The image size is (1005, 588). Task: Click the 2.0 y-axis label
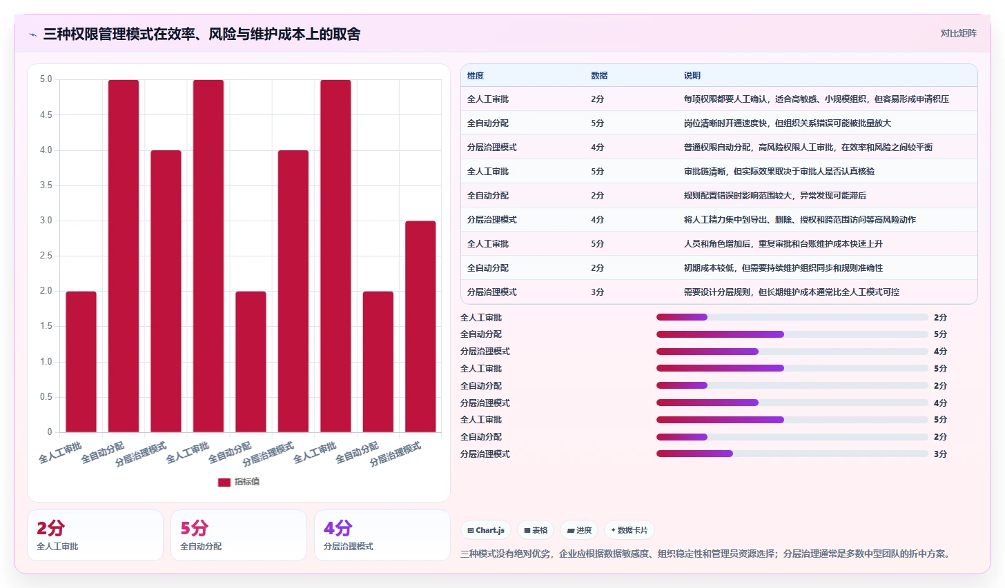46,291
